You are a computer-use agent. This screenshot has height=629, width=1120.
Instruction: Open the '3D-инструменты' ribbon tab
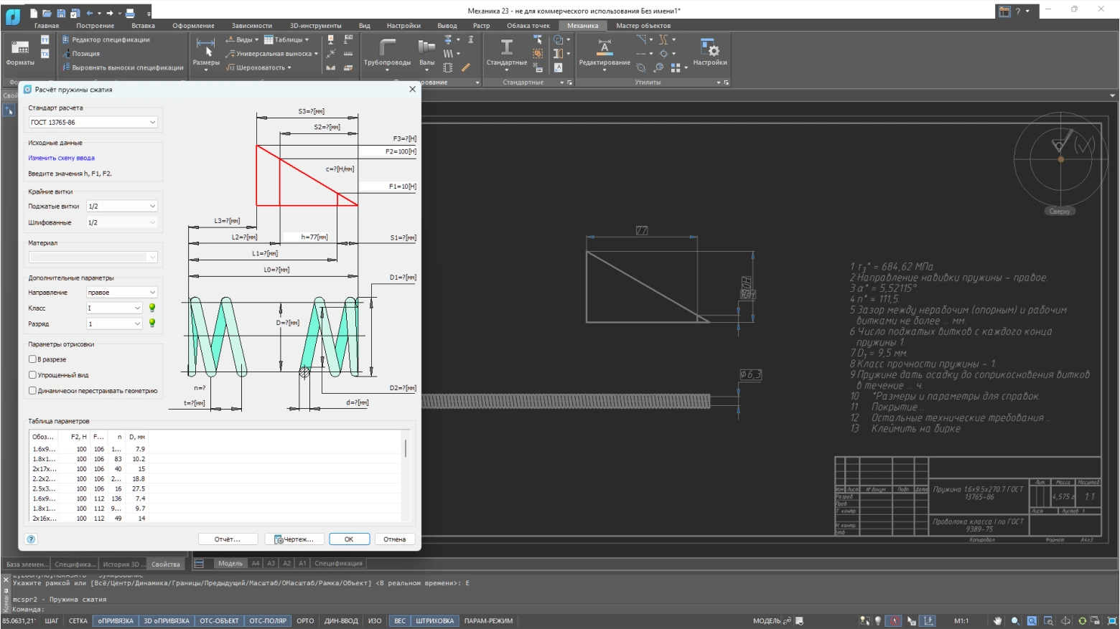coord(315,26)
